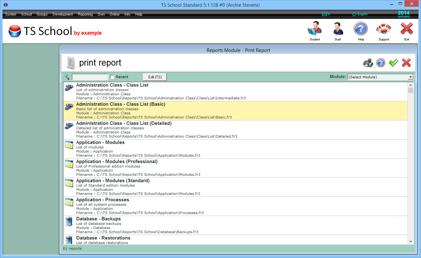
Task: Select 'Application - Modules' report title
Action: (100, 142)
